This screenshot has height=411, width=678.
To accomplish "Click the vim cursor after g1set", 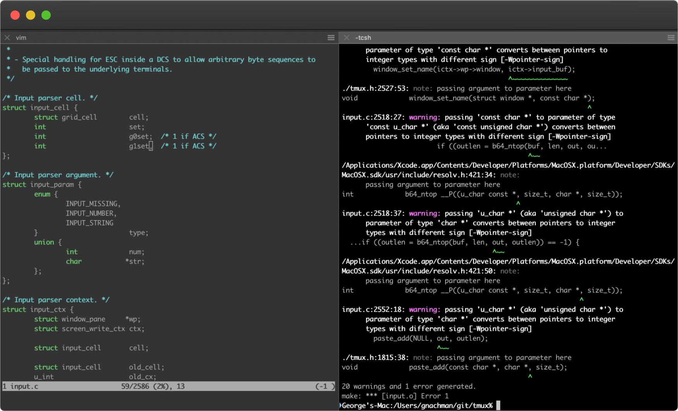I will click(x=151, y=146).
